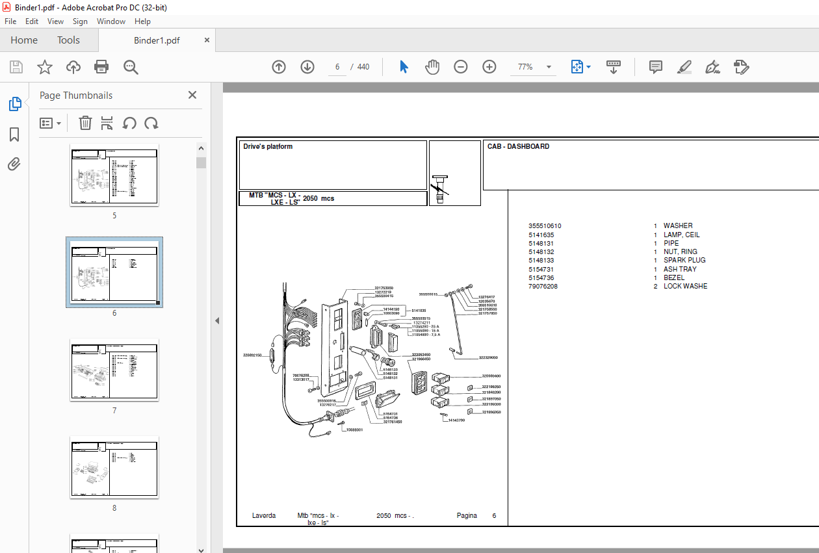Delete selected page trash icon
This screenshot has height=553, width=819.
coord(85,123)
